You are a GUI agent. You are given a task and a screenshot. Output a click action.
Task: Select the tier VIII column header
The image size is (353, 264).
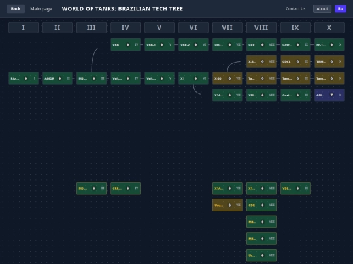261,27
